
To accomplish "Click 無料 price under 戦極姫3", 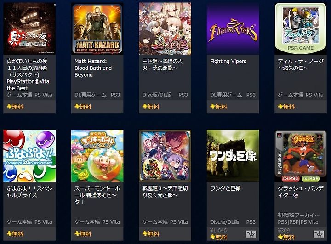I will (x=151, y=234).
